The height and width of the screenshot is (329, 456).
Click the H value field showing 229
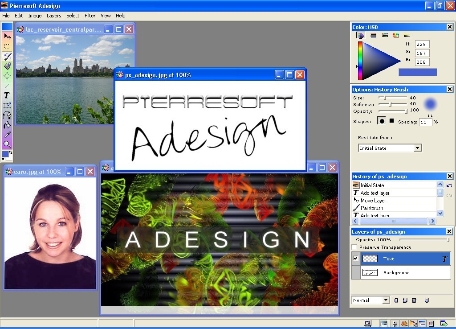tap(422, 44)
